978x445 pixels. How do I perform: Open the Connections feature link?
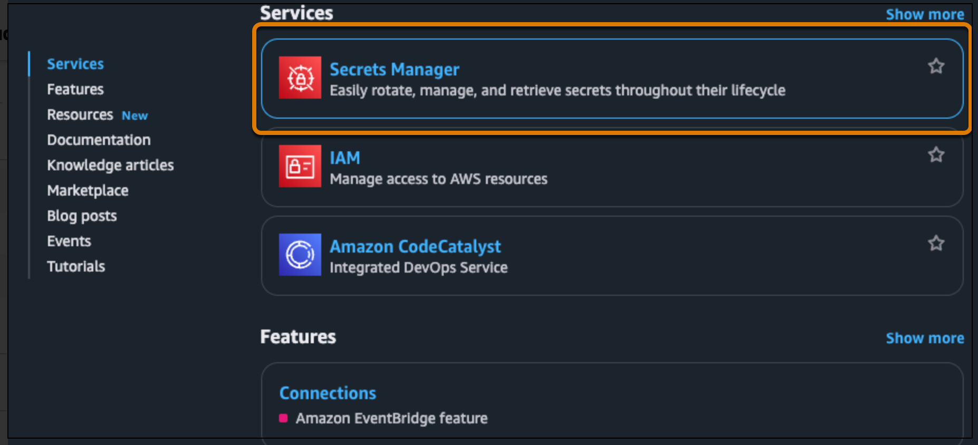(328, 393)
